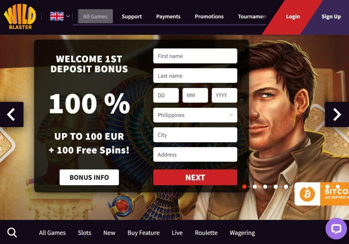Open the Promotions menu item

[x=209, y=16]
